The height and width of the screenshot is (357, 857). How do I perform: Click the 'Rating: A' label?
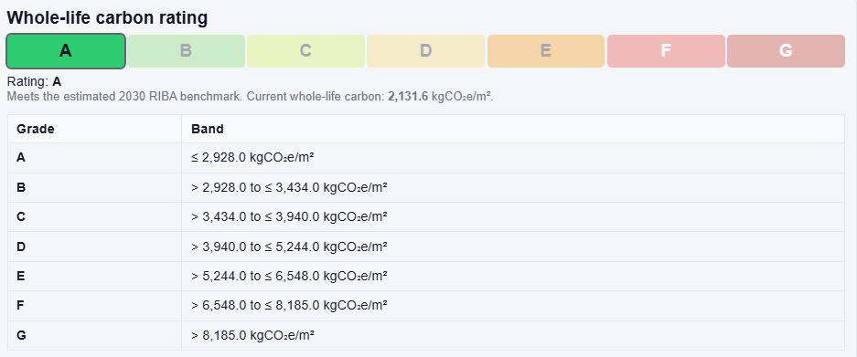click(x=34, y=82)
